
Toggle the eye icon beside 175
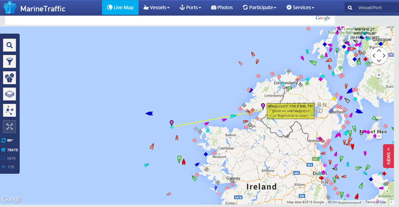tap(3, 167)
